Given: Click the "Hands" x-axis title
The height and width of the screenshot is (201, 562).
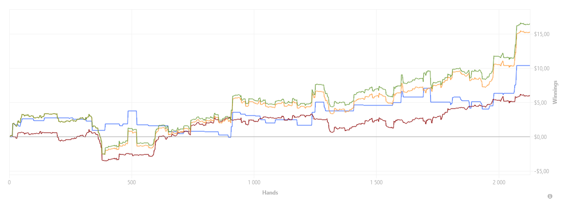Looking at the screenshot, I should point(270,193).
